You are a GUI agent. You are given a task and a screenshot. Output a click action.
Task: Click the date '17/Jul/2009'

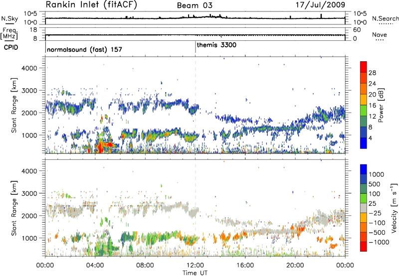coord(320,5)
